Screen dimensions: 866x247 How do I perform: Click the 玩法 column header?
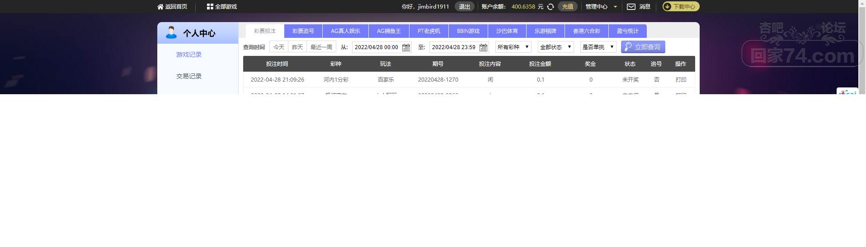[x=386, y=64]
